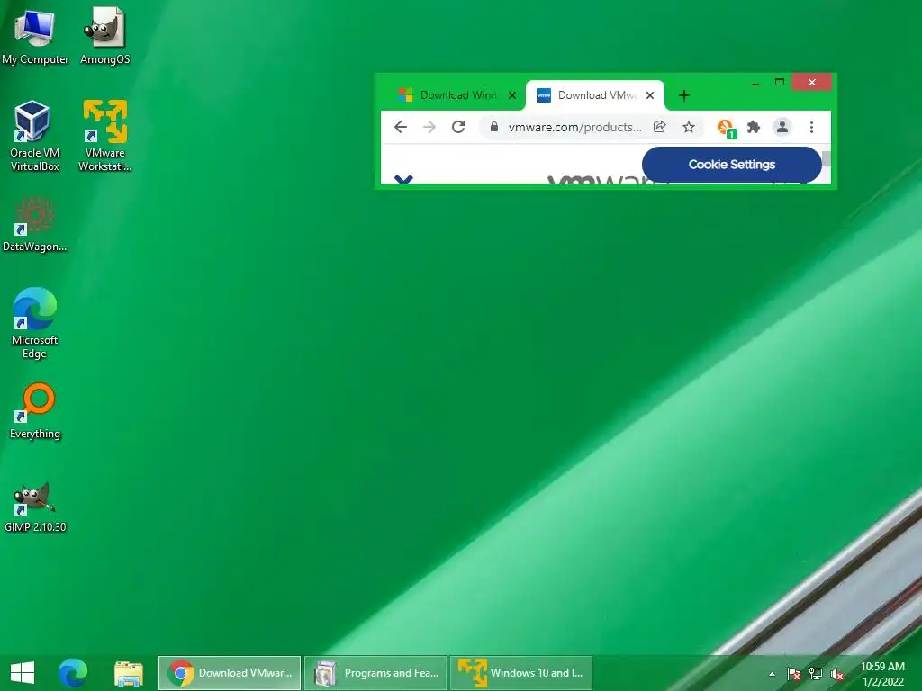Open the taskbar clock and date

point(882,674)
